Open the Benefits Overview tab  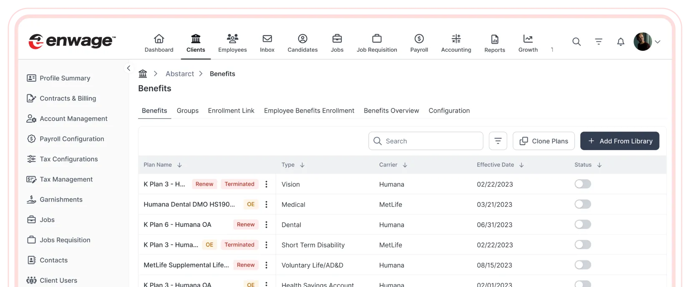coord(391,111)
